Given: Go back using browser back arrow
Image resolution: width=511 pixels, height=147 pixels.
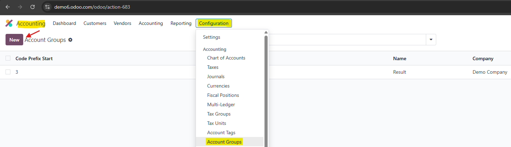Looking at the screenshot, I should (8, 7).
